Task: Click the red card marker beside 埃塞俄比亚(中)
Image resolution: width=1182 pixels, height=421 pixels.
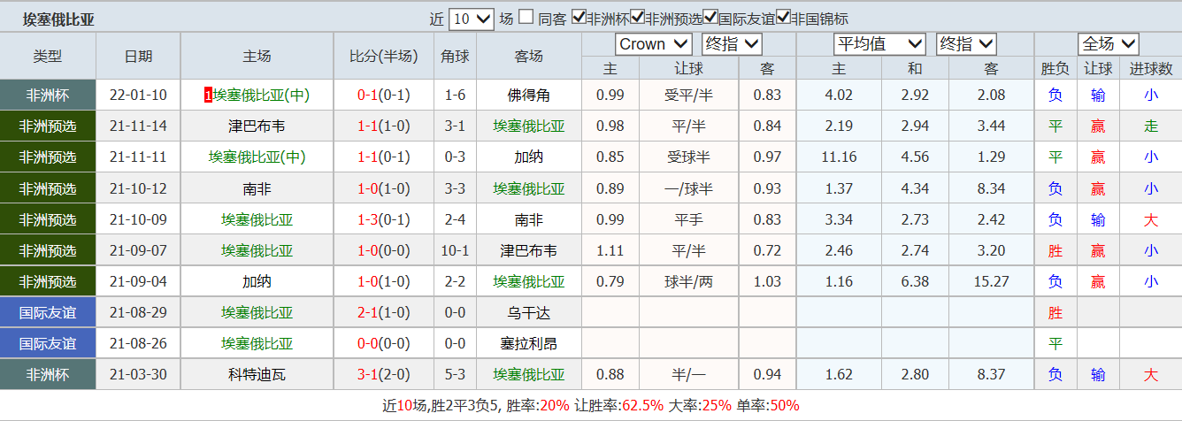Action: pos(208,95)
